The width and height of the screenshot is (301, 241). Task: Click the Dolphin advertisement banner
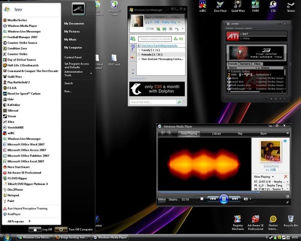pyautogui.click(x=157, y=89)
